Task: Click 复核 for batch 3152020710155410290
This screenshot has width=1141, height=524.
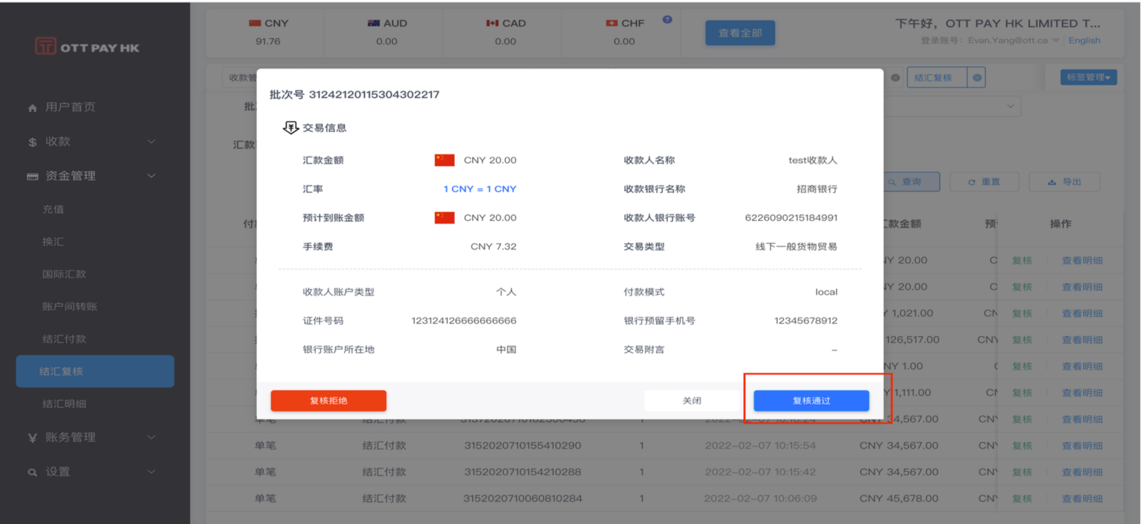Action: (1022, 446)
